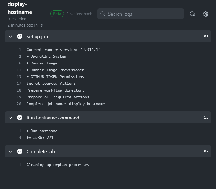Expand the GITHUB_TOKEN Permissions group
216x189 pixels.
point(55,77)
